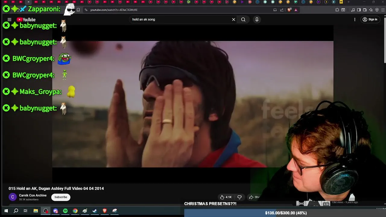Viewport: 386px width, 217px height.
Task: Open Windows taskbar search
Action: (x=16, y=211)
